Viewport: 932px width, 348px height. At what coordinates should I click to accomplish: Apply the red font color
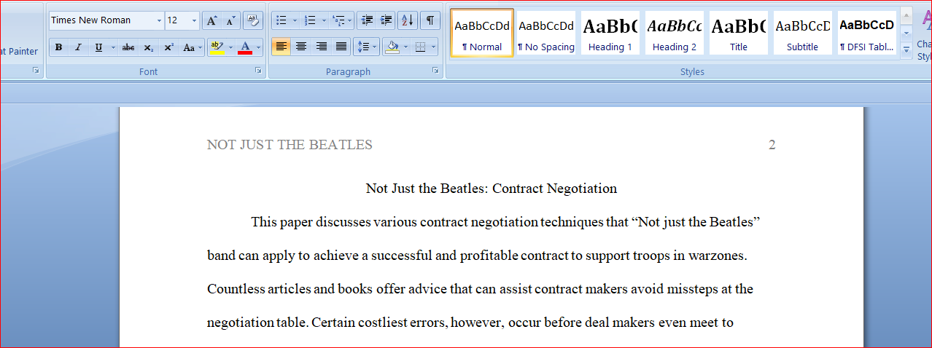[x=245, y=47]
